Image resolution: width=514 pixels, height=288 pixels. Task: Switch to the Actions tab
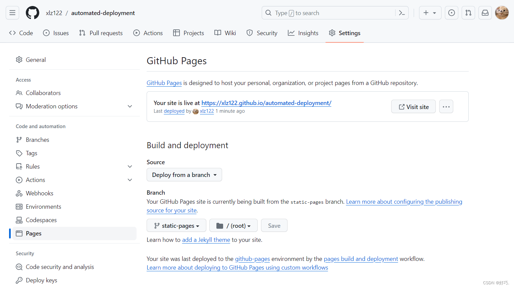click(x=148, y=33)
